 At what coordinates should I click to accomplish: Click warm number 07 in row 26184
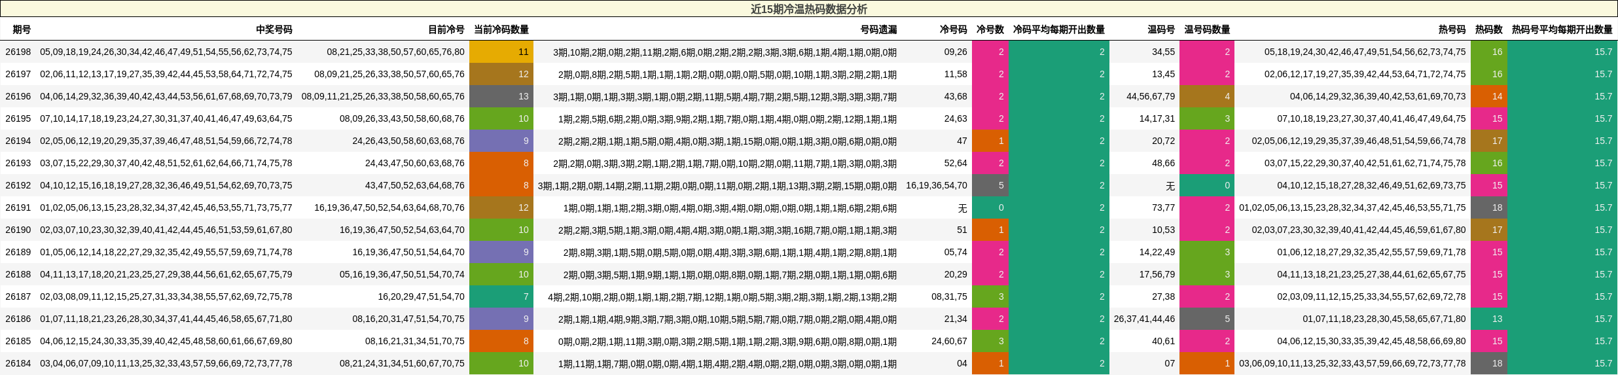pyautogui.click(x=1170, y=363)
